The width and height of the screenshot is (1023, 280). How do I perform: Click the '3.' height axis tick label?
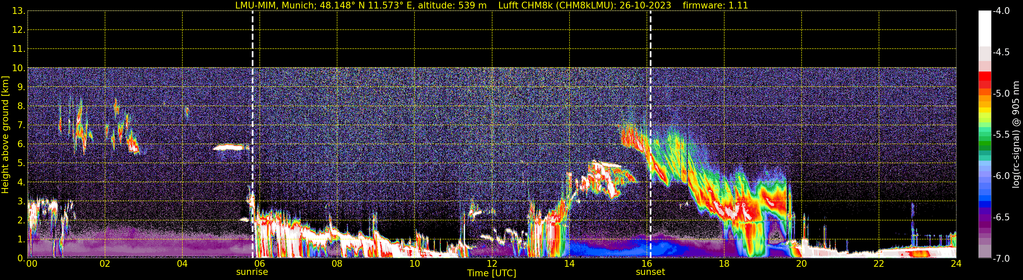point(21,201)
